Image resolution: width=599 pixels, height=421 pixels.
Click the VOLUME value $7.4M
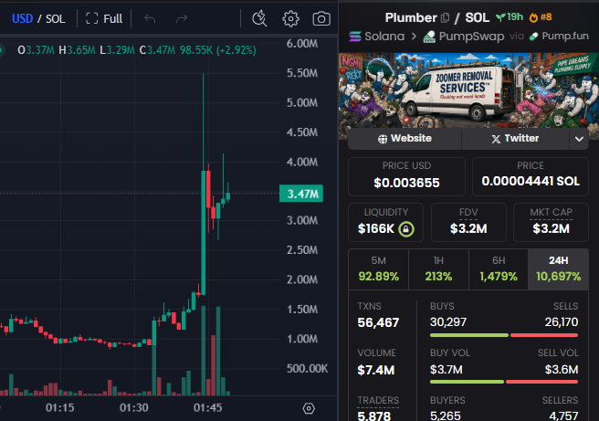376,370
